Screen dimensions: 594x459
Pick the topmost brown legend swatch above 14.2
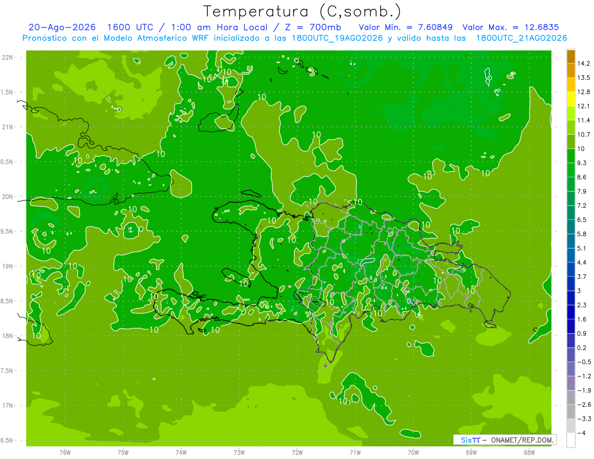click(x=571, y=56)
